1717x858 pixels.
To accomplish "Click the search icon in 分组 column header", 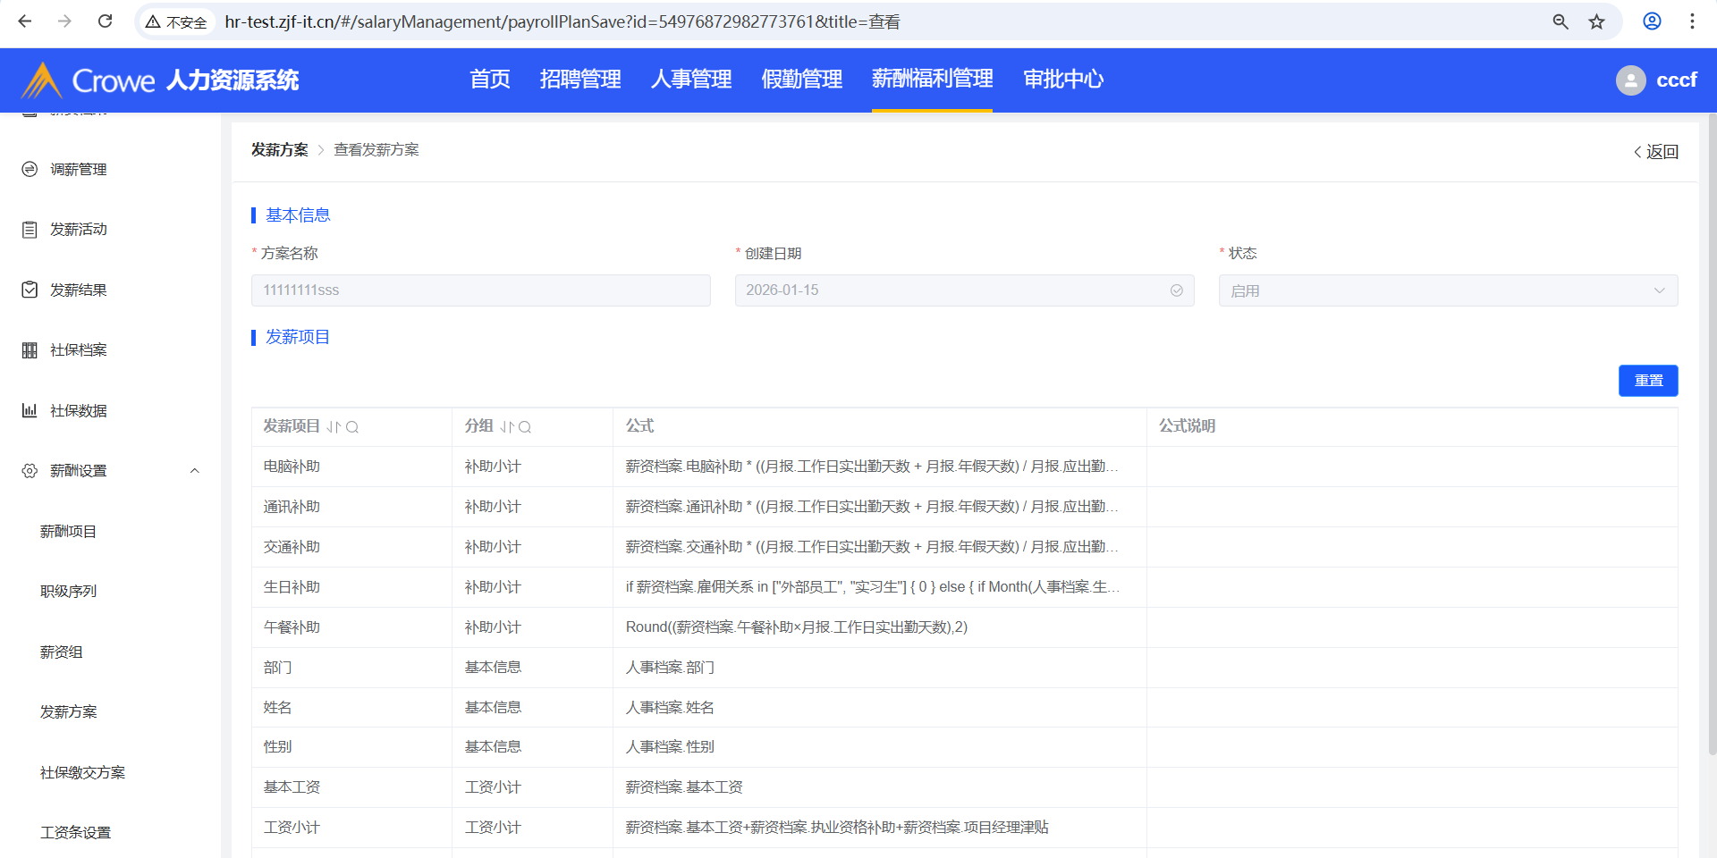I will (525, 427).
